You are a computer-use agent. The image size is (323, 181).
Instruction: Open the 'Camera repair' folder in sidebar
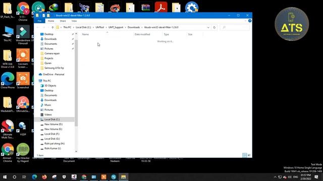tap(52, 53)
